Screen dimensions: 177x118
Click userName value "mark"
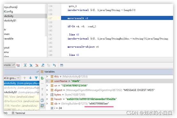(x=76, y=81)
